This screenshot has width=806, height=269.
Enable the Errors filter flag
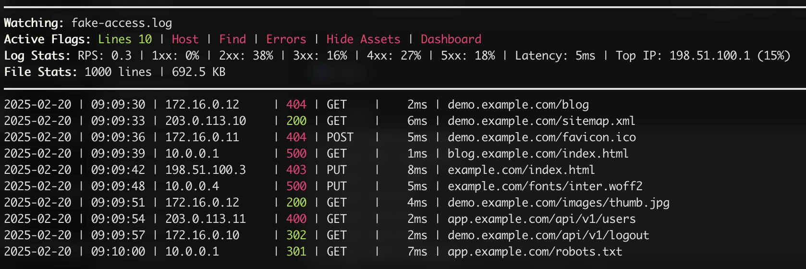click(286, 39)
